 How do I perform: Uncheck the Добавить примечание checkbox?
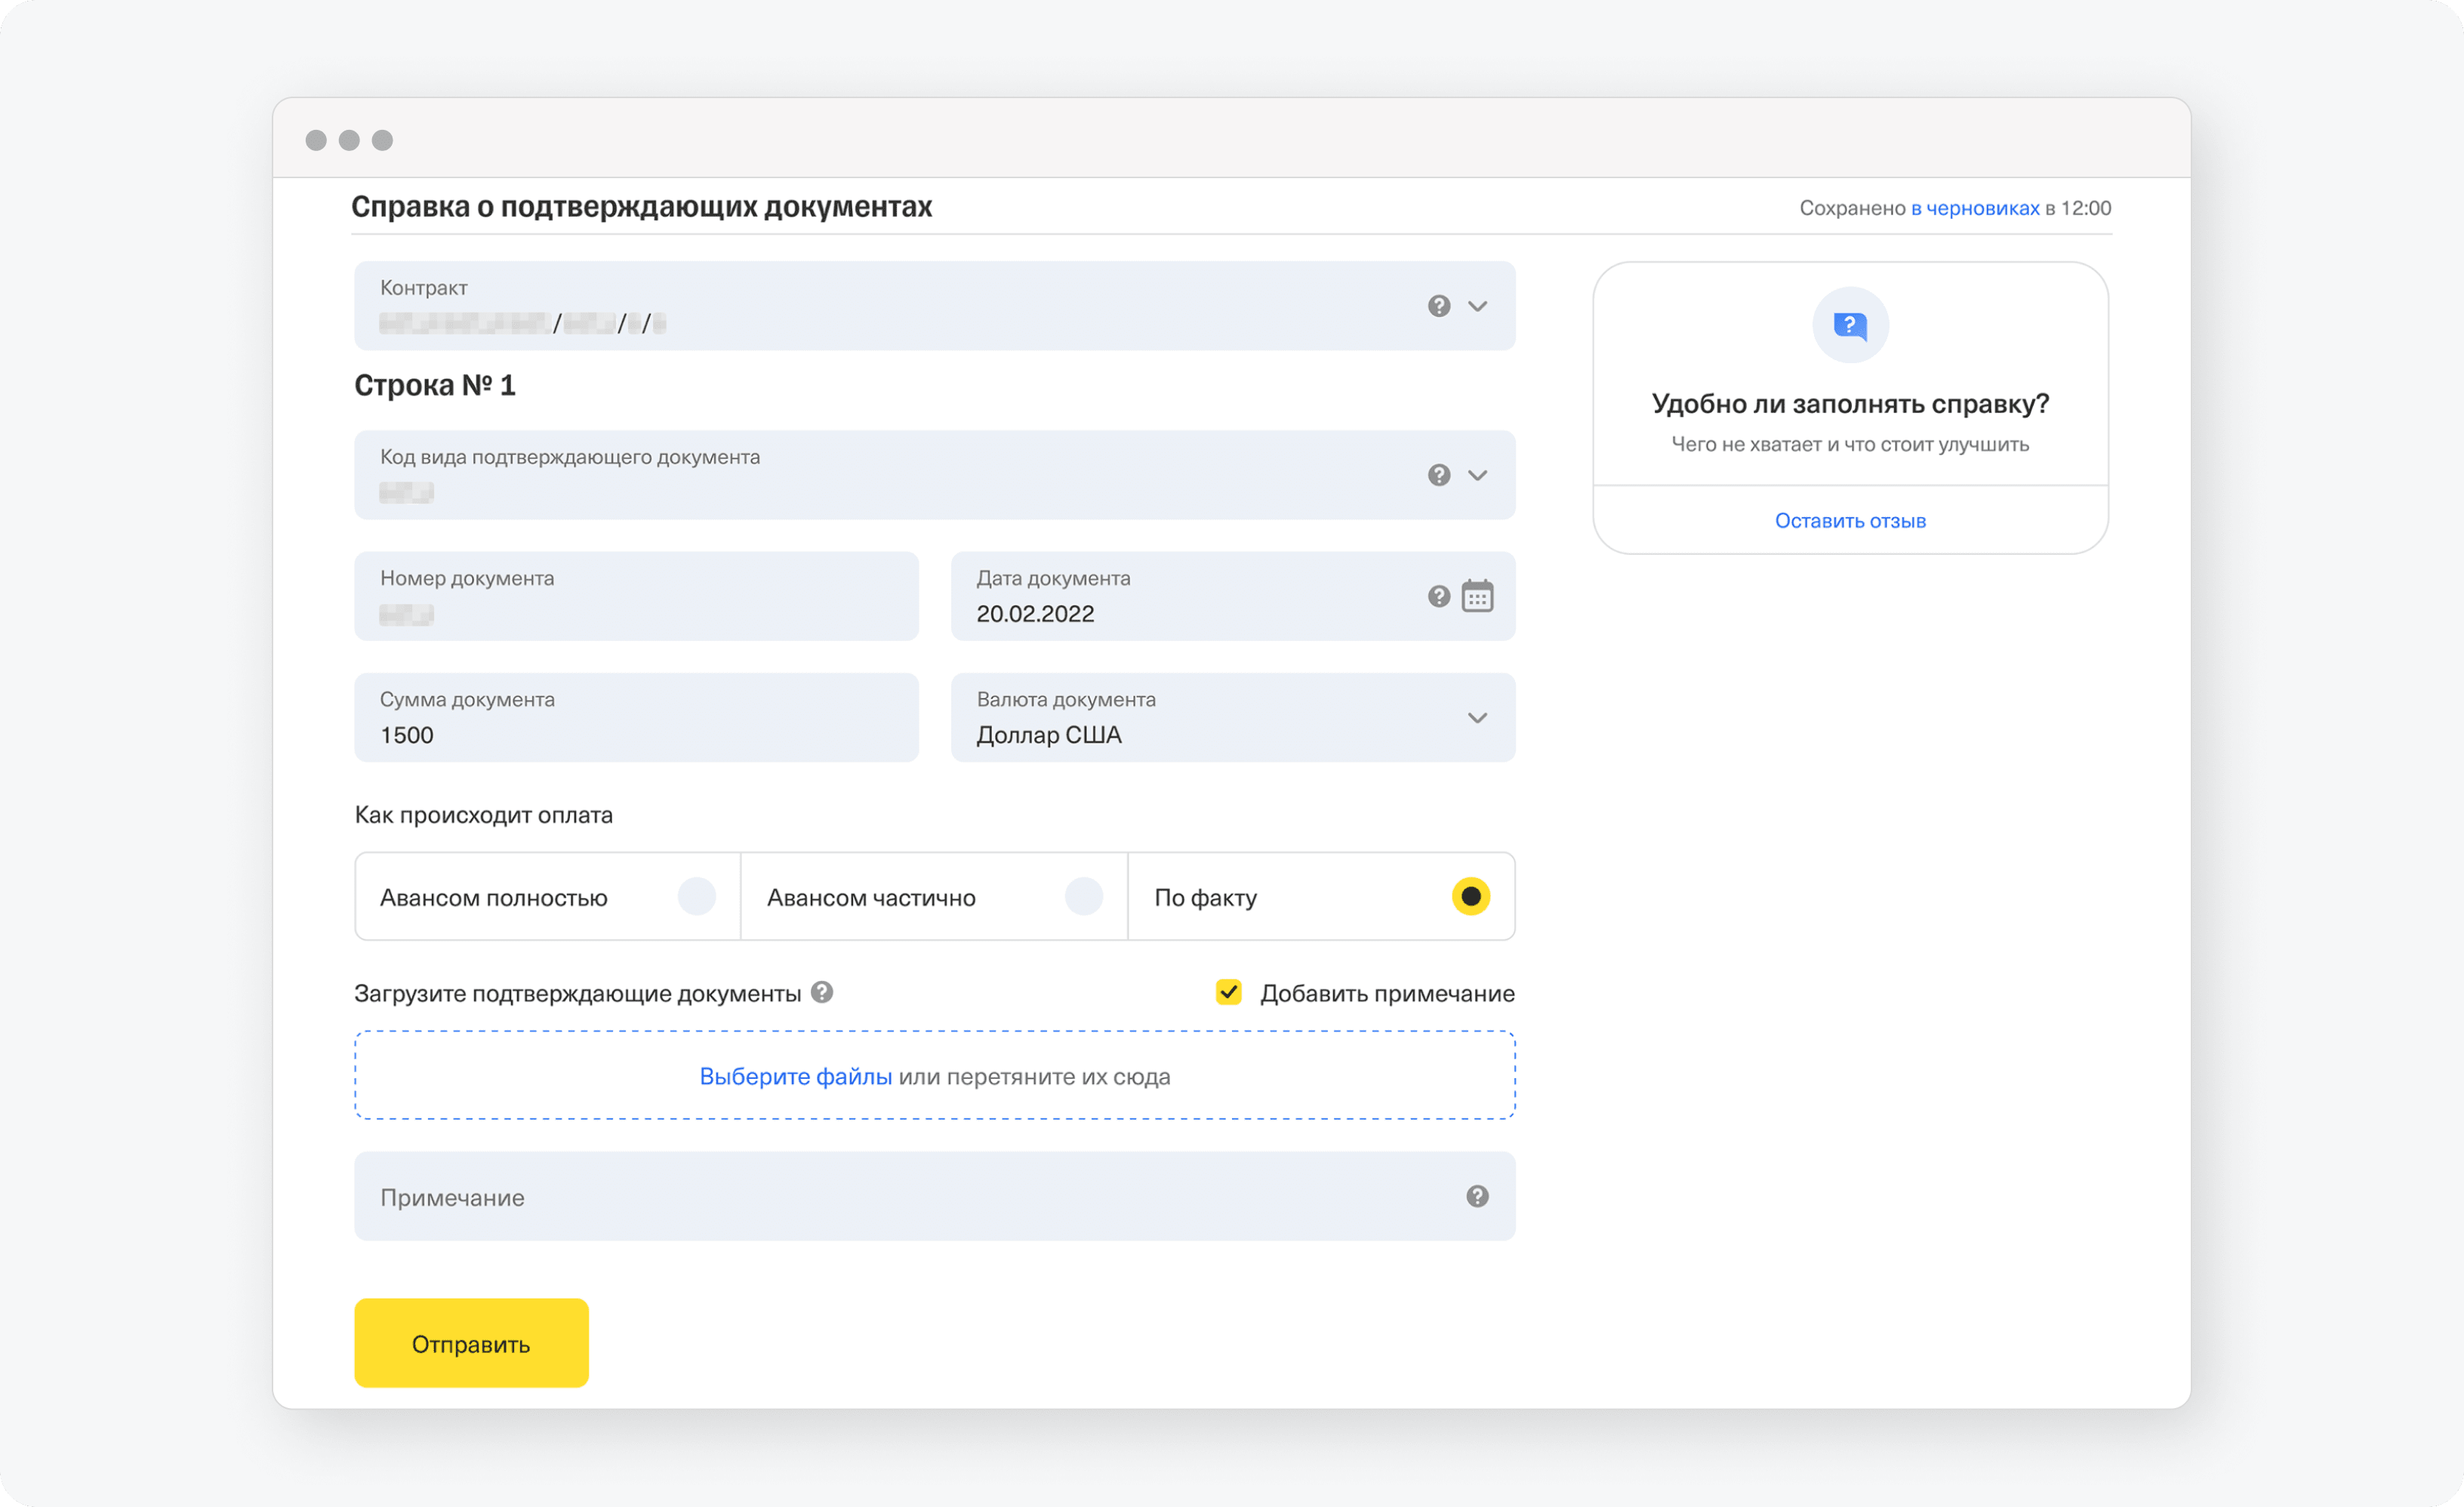(1228, 992)
